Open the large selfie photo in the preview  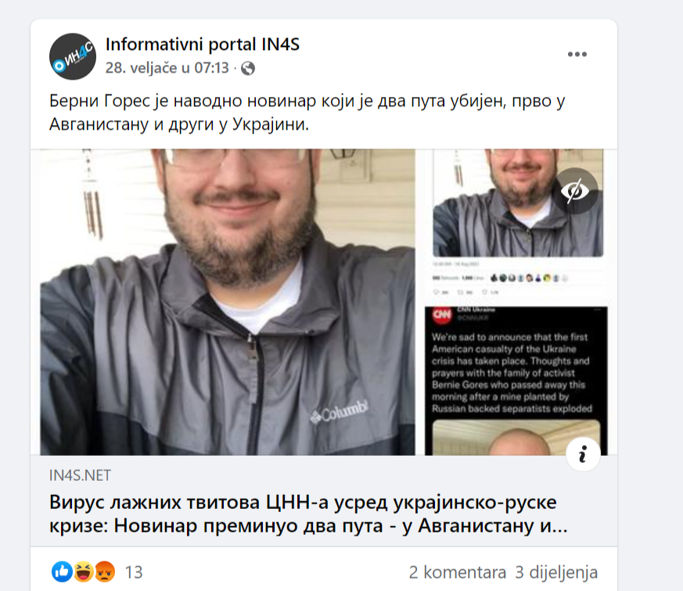228,302
